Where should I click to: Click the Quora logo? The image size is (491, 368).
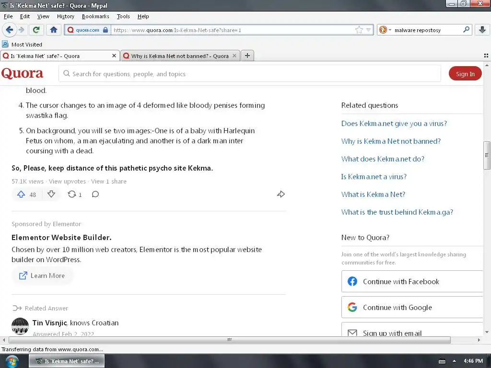coord(22,73)
